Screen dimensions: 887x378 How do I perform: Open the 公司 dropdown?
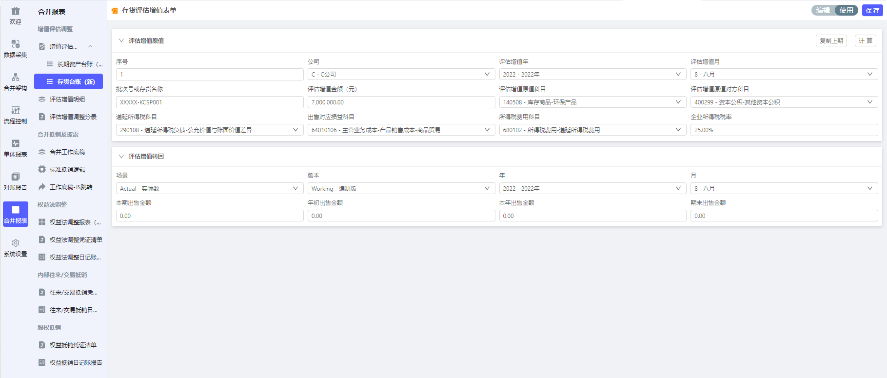coord(401,74)
